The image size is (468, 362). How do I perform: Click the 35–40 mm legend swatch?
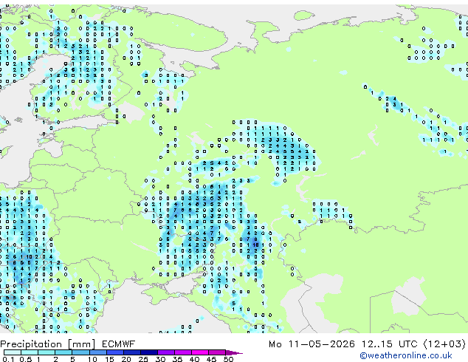(x=182, y=352)
